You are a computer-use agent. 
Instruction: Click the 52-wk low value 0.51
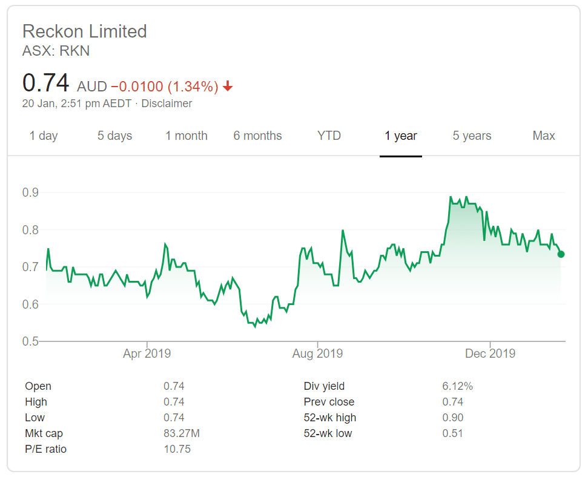[x=452, y=433]
